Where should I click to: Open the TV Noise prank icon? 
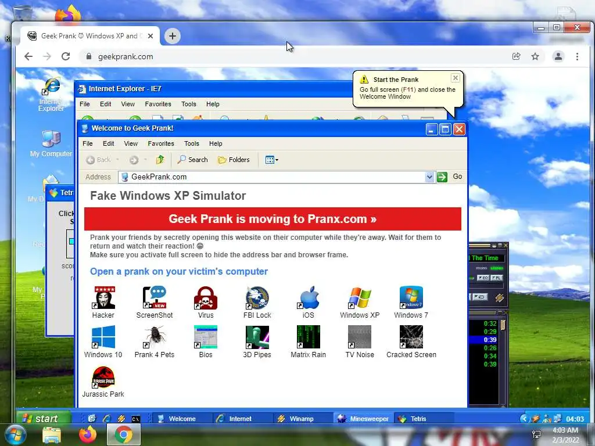[x=359, y=337]
